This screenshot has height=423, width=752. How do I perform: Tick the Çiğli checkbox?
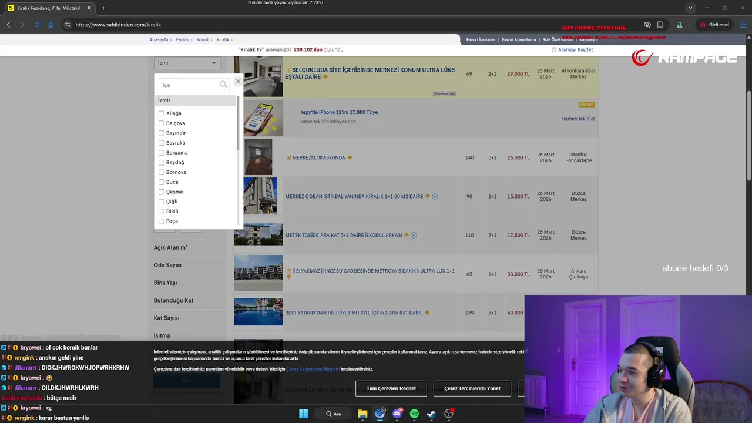(x=162, y=202)
